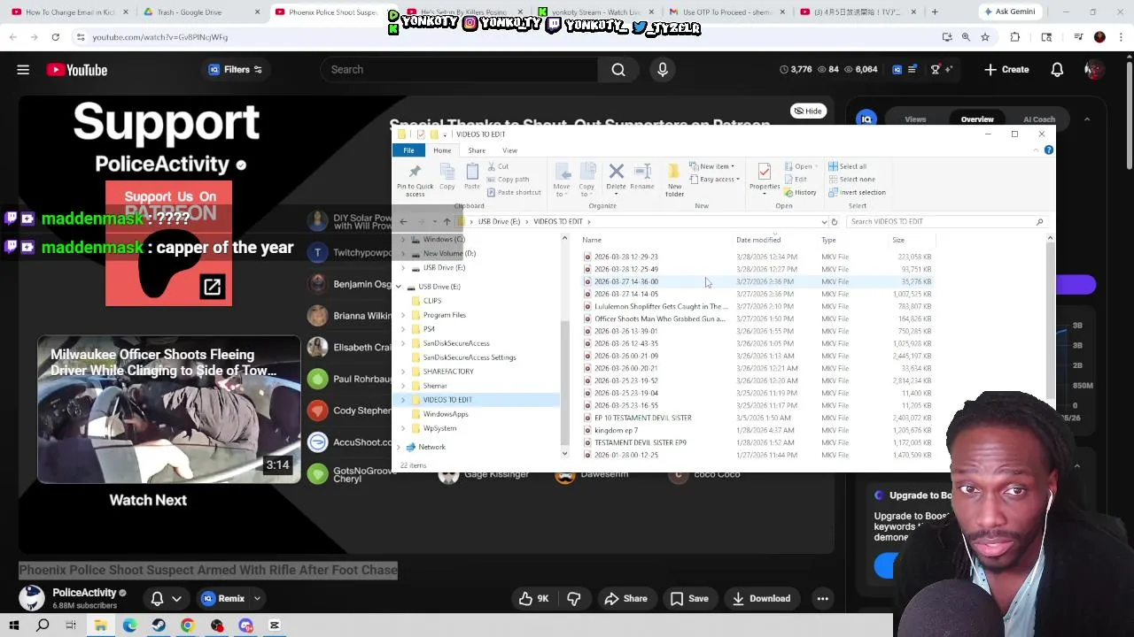This screenshot has height=637, width=1134.
Task: Open YouTube hamburger guide menu
Action: (23, 70)
